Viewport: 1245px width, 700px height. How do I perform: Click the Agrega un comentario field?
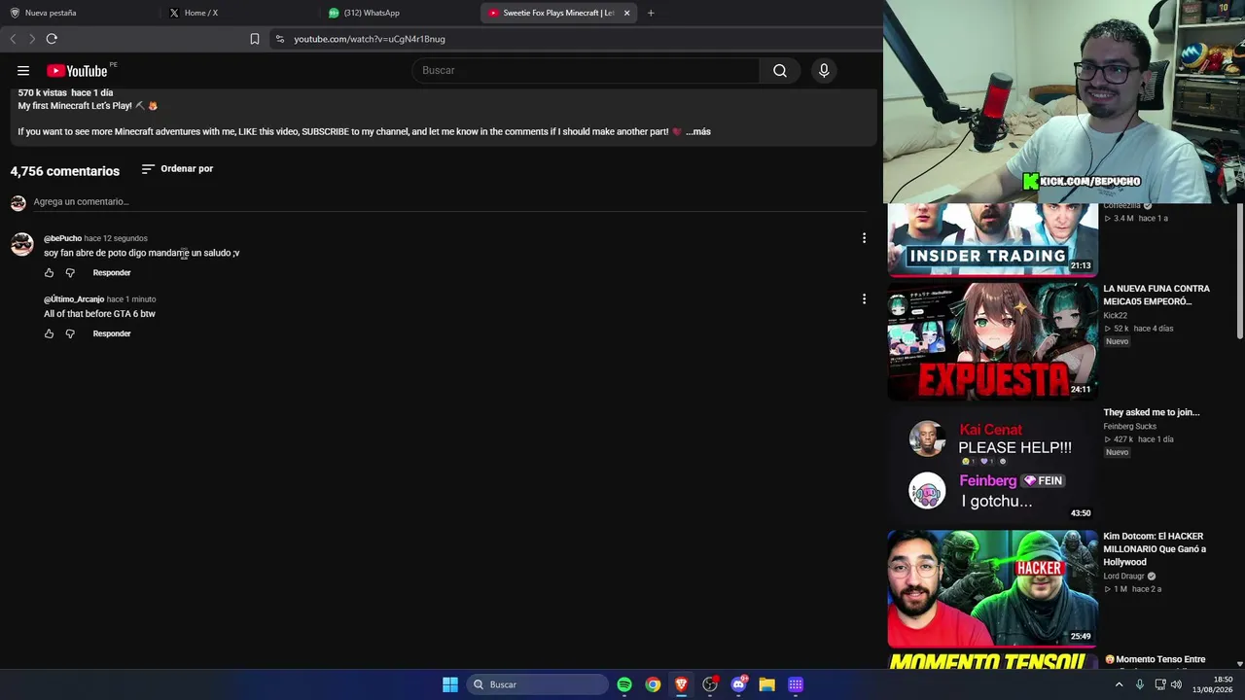(449, 202)
